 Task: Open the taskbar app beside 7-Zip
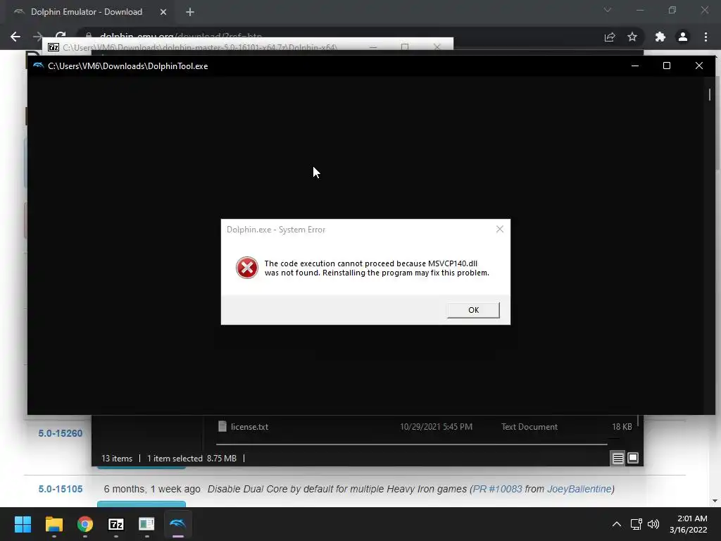(x=146, y=524)
